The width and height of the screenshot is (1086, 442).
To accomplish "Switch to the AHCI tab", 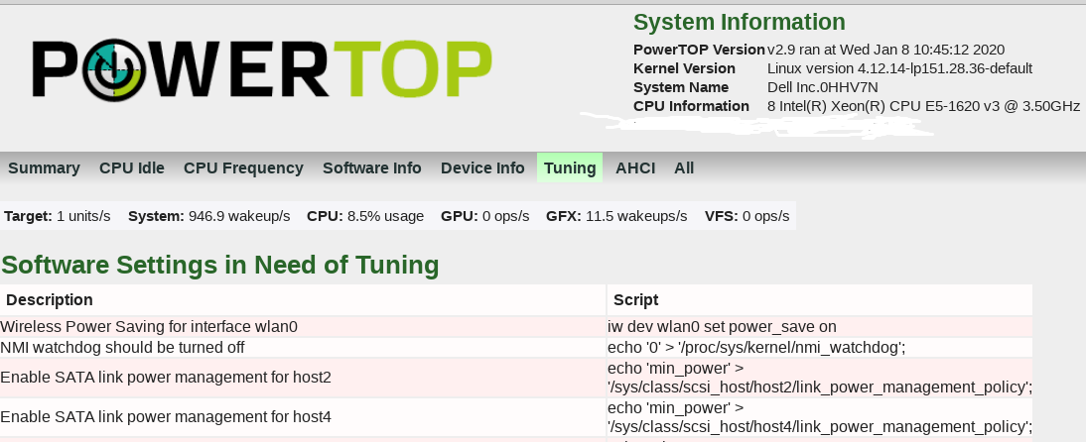I will click(635, 168).
